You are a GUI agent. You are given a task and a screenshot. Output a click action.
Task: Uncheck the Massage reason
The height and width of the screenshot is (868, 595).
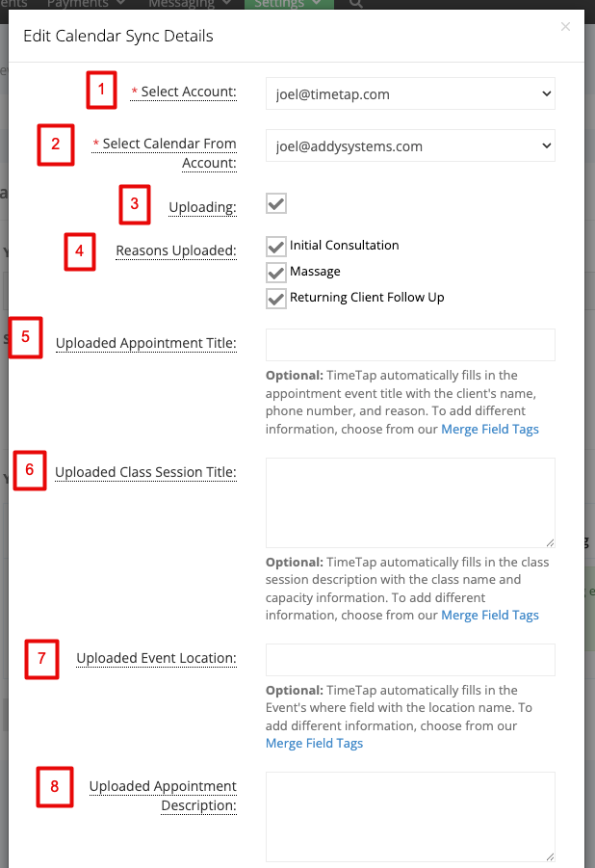pos(276,273)
